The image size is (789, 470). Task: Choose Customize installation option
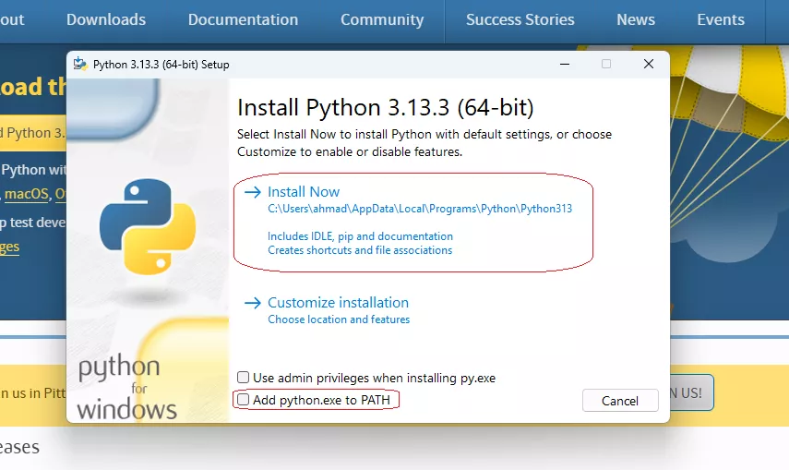338,303
